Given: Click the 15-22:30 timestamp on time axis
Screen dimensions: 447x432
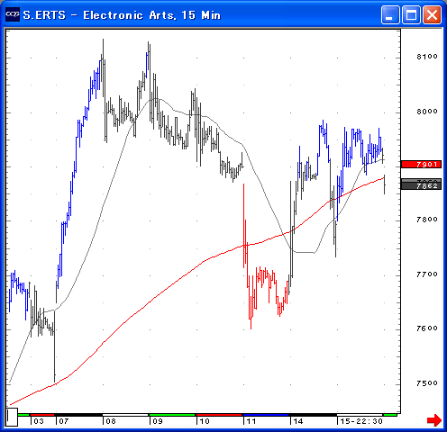Looking at the screenshot, I should 361,421.
